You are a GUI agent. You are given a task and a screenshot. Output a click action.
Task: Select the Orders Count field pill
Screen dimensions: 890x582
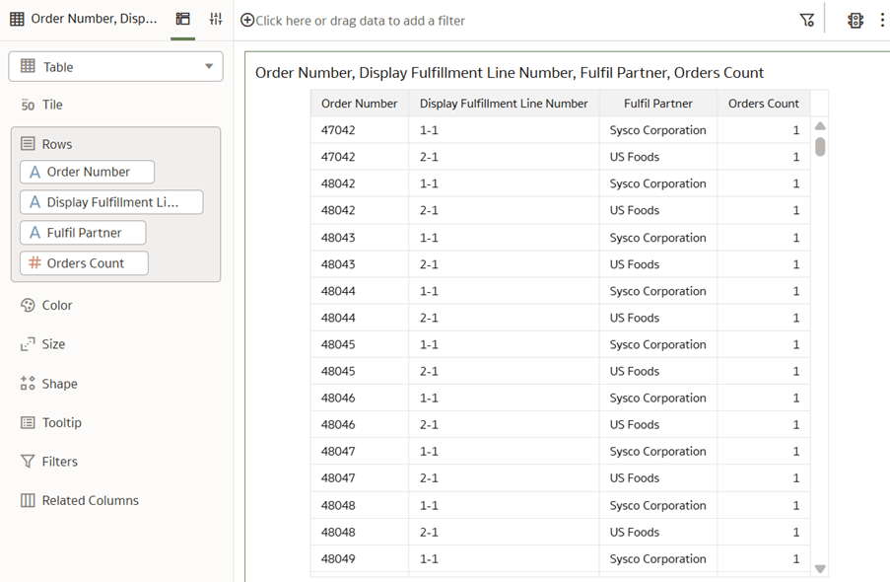(84, 262)
